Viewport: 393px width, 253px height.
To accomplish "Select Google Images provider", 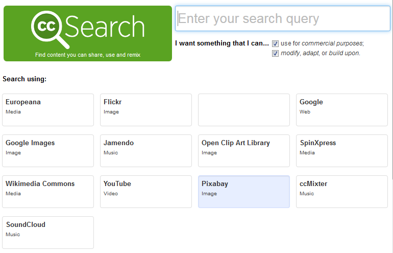I will point(48,151).
